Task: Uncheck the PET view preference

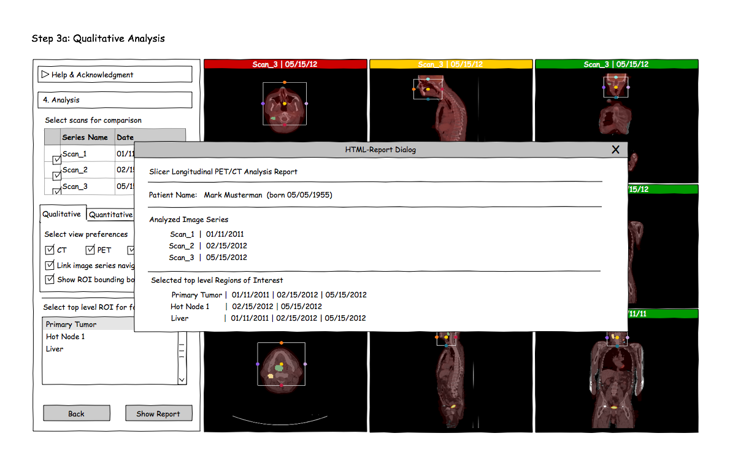Action: coord(90,250)
